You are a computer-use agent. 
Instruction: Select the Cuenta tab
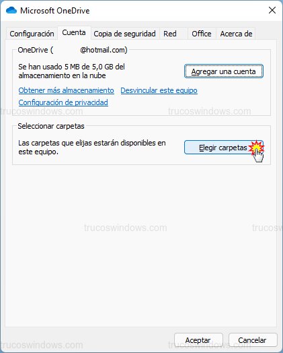(74, 33)
